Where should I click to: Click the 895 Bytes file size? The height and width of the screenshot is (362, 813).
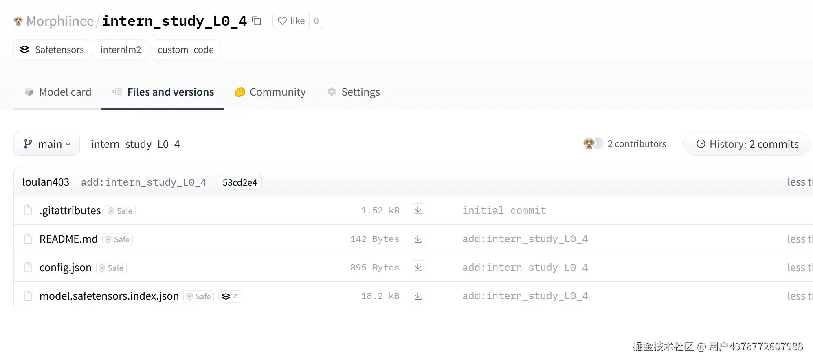375,268
